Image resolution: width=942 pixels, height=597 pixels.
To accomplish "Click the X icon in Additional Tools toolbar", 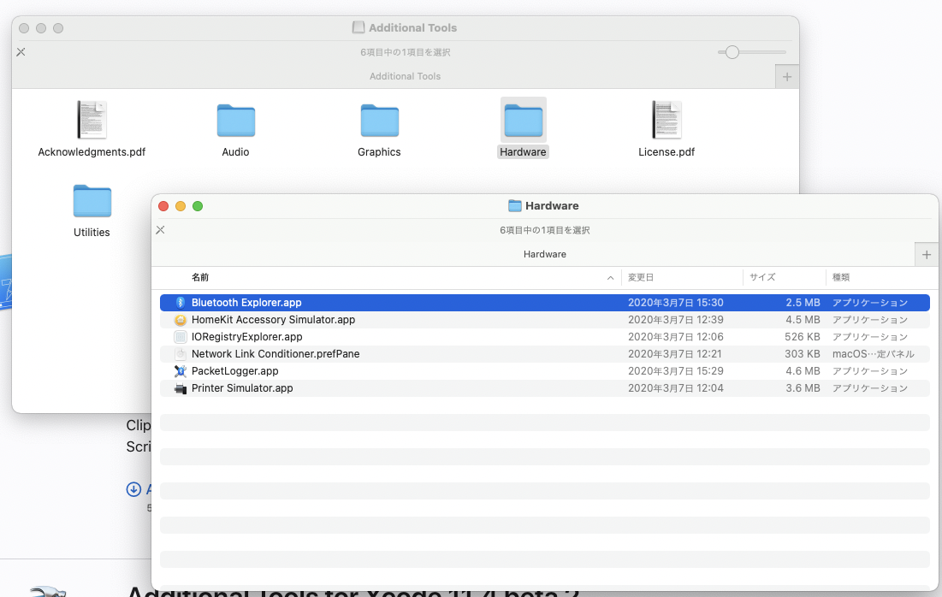I will coord(21,52).
